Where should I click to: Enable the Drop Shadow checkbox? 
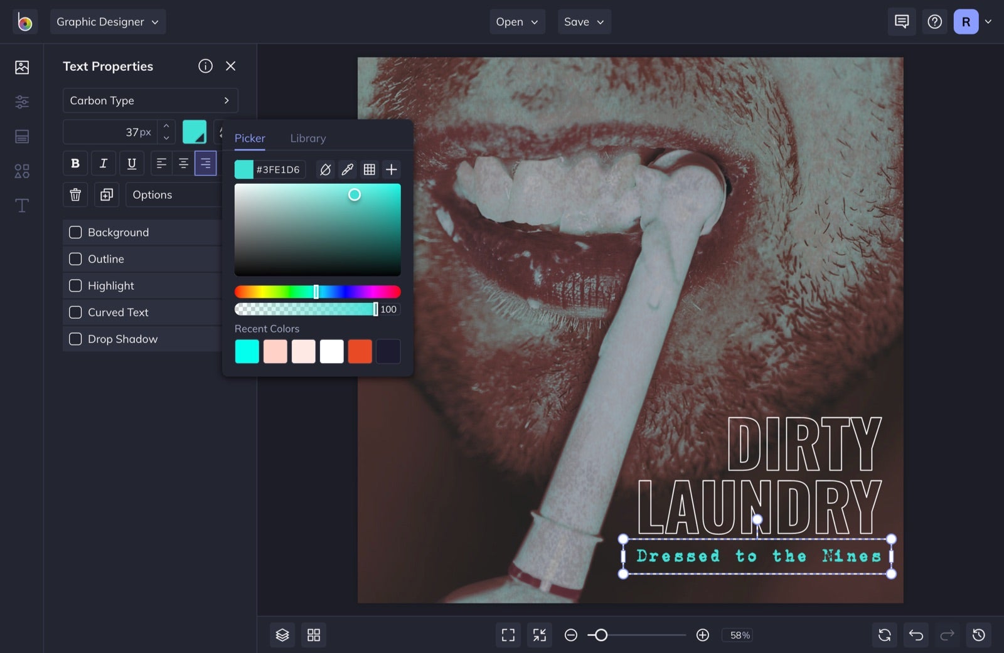click(x=75, y=339)
